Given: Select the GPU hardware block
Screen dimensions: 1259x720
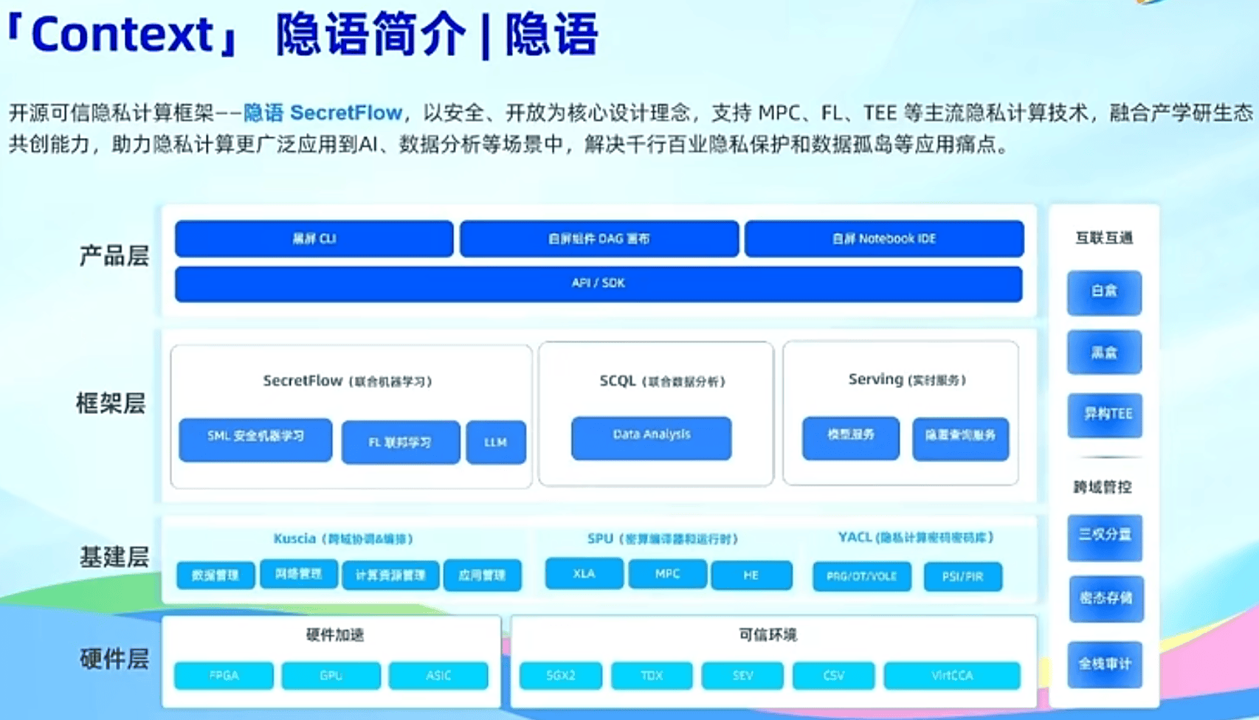Looking at the screenshot, I should point(331,676).
